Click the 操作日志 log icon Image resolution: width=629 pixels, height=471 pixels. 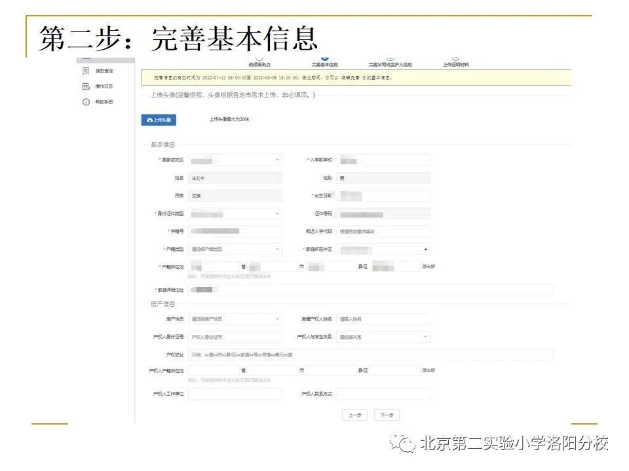pos(85,86)
